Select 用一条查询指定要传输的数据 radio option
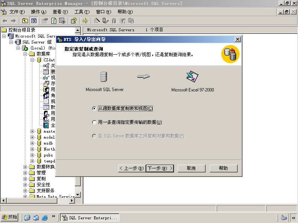 [x=94, y=122]
